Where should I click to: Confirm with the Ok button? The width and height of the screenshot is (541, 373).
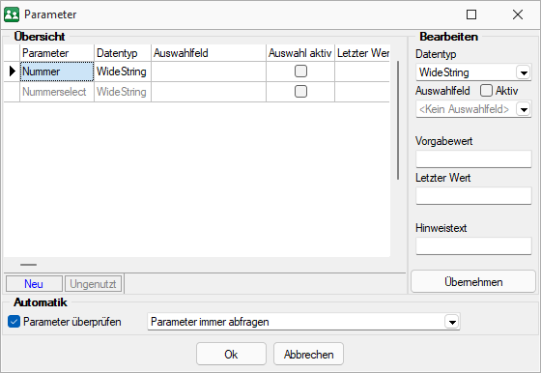tap(231, 354)
